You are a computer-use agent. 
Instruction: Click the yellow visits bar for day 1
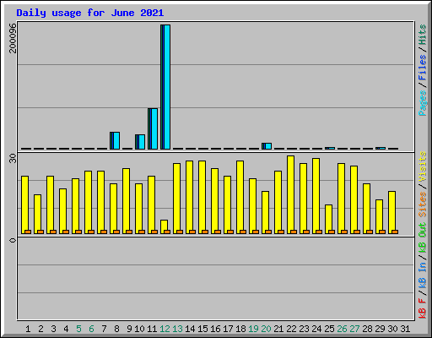(24, 204)
